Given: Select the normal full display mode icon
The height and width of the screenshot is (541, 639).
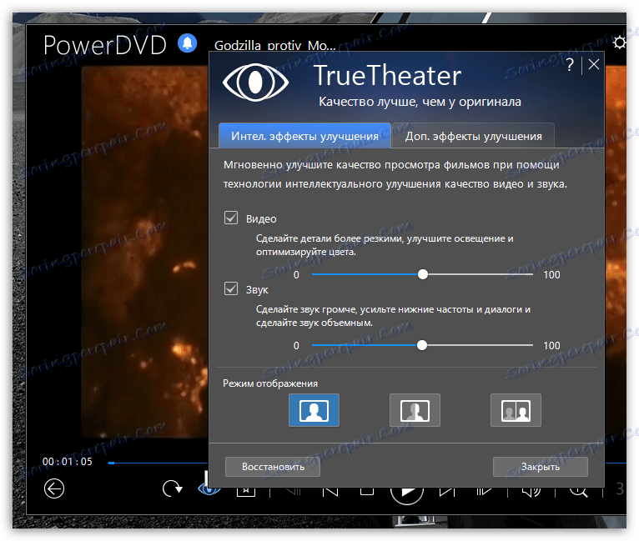Looking at the screenshot, I should click(x=314, y=410).
